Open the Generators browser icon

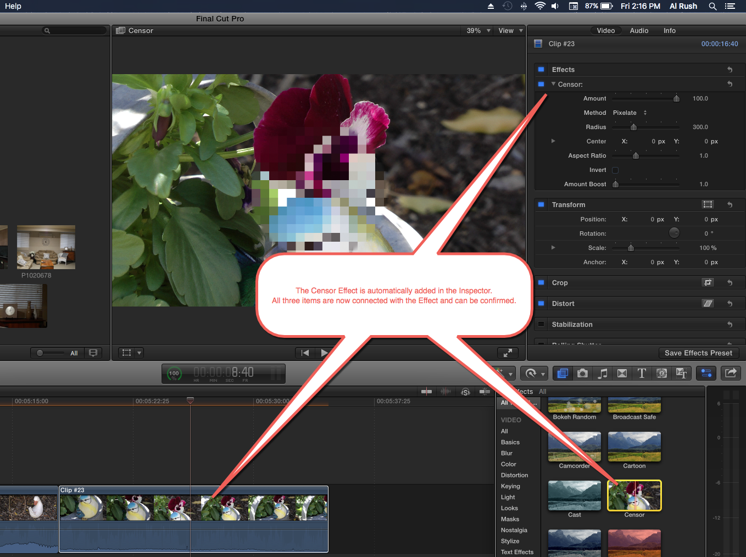pyautogui.click(x=662, y=374)
